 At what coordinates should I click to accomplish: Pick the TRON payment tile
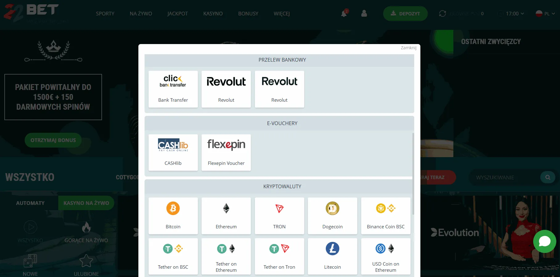click(x=279, y=216)
